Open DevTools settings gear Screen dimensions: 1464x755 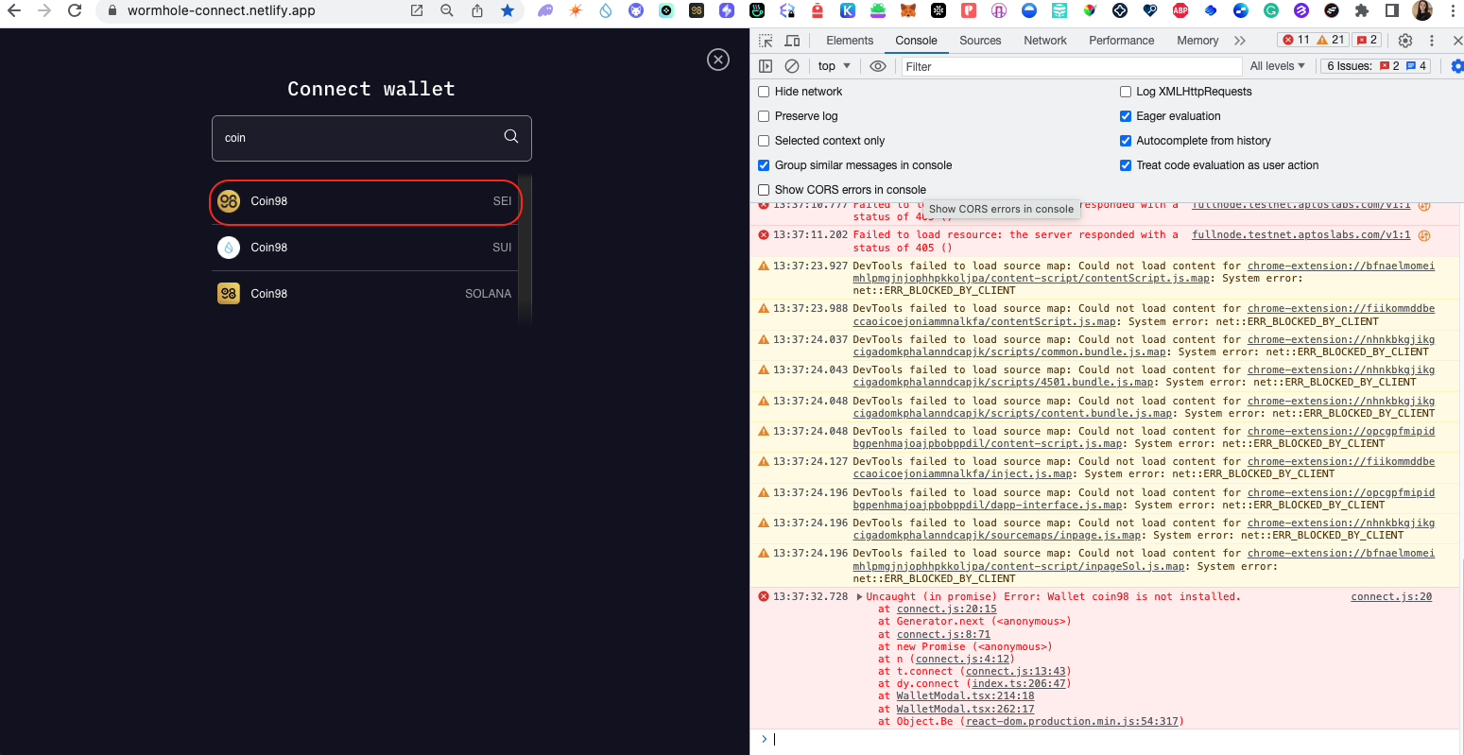click(x=1405, y=40)
